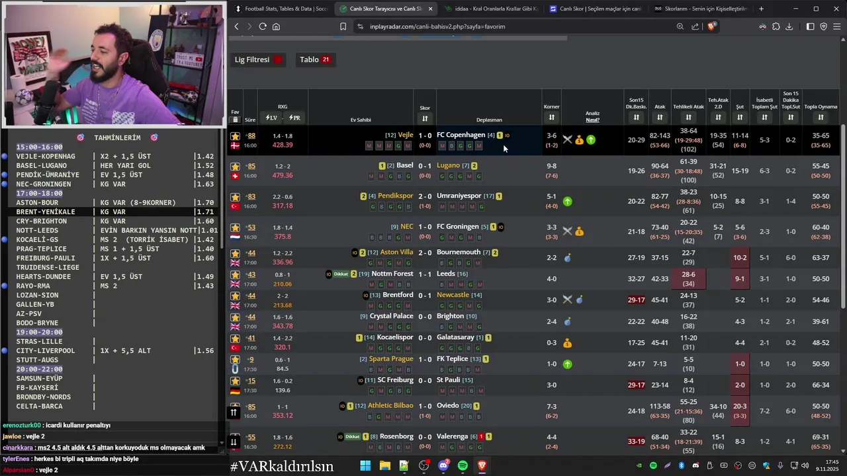Viewport: 847px width, 476px height.
Task: Sort by Son15 Dk.Baskı column
Action: [636, 118]
